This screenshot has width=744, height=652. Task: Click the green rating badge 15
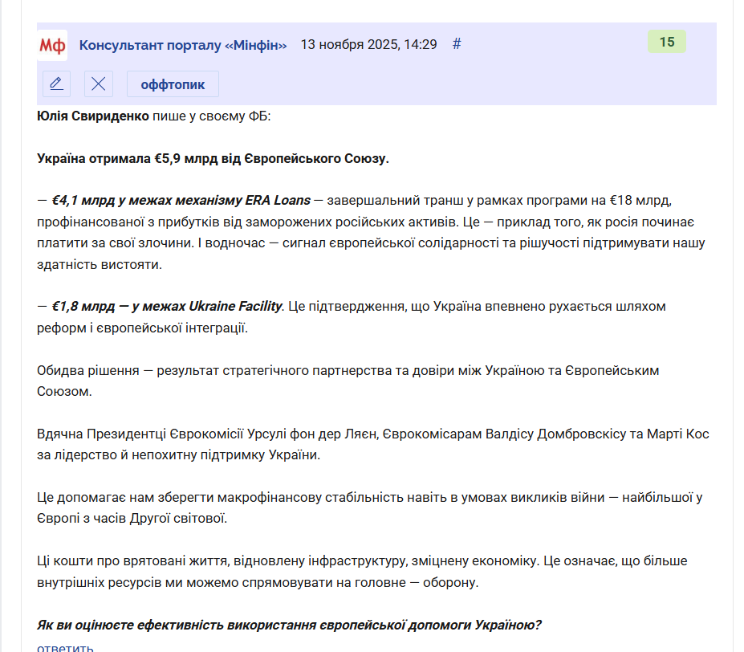667,42
